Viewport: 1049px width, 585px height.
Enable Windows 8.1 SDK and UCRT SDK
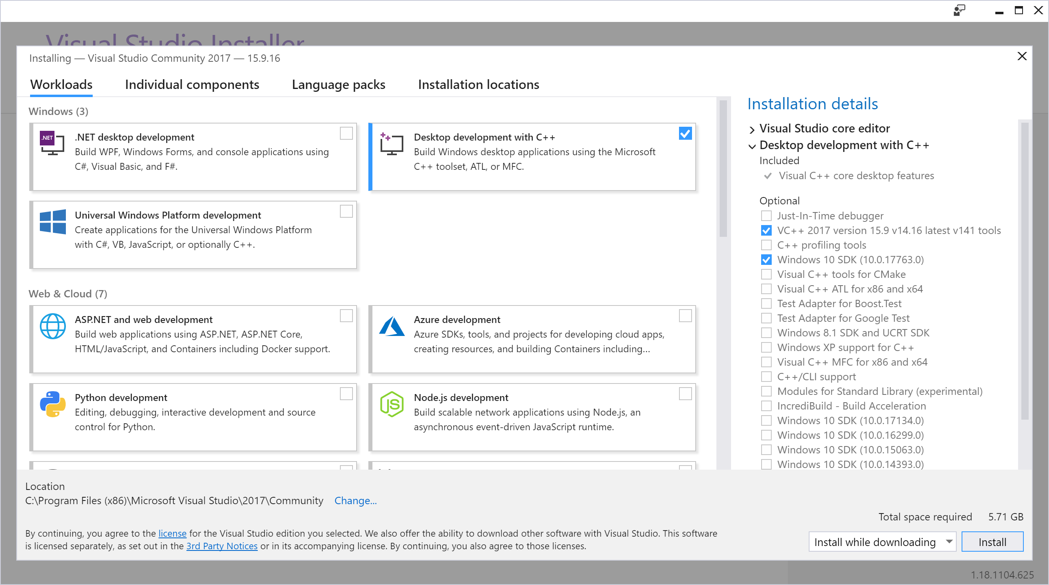point(766,333)
